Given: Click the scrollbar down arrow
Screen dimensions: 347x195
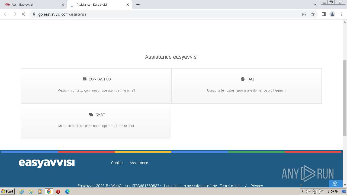Looking at the screenshot, I should tap(345, 185).
